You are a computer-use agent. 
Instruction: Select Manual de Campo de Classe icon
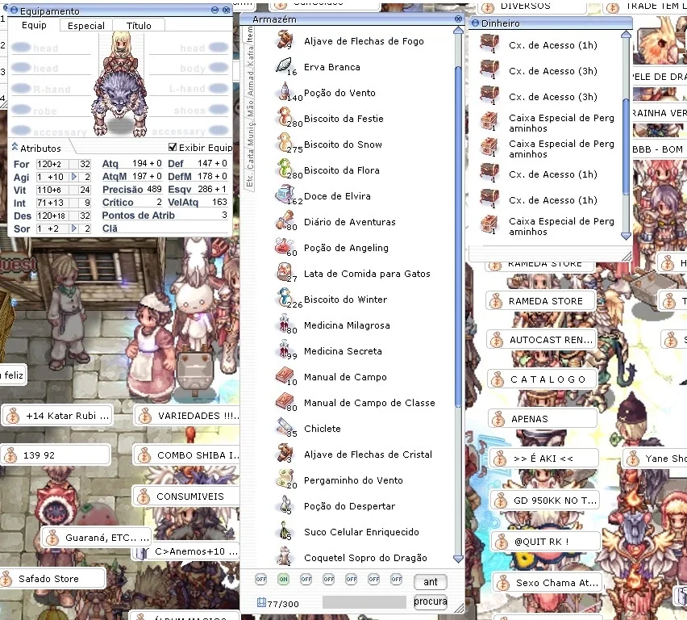click(285, 401)
